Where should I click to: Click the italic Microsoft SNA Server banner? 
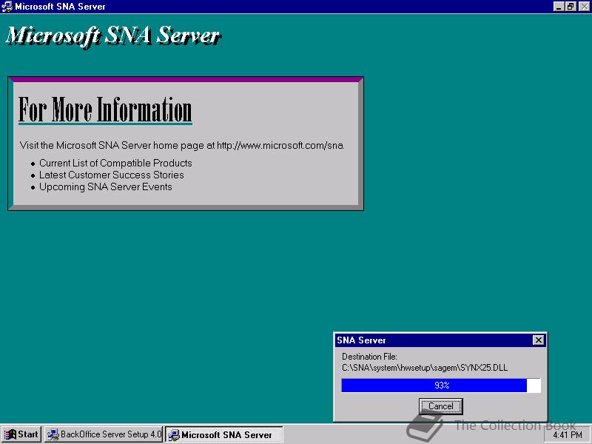(x=113, y=36)
